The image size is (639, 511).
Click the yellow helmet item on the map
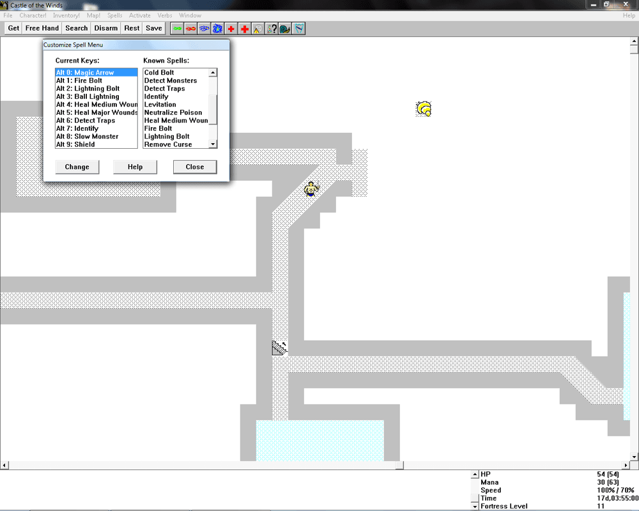point(424,109)
